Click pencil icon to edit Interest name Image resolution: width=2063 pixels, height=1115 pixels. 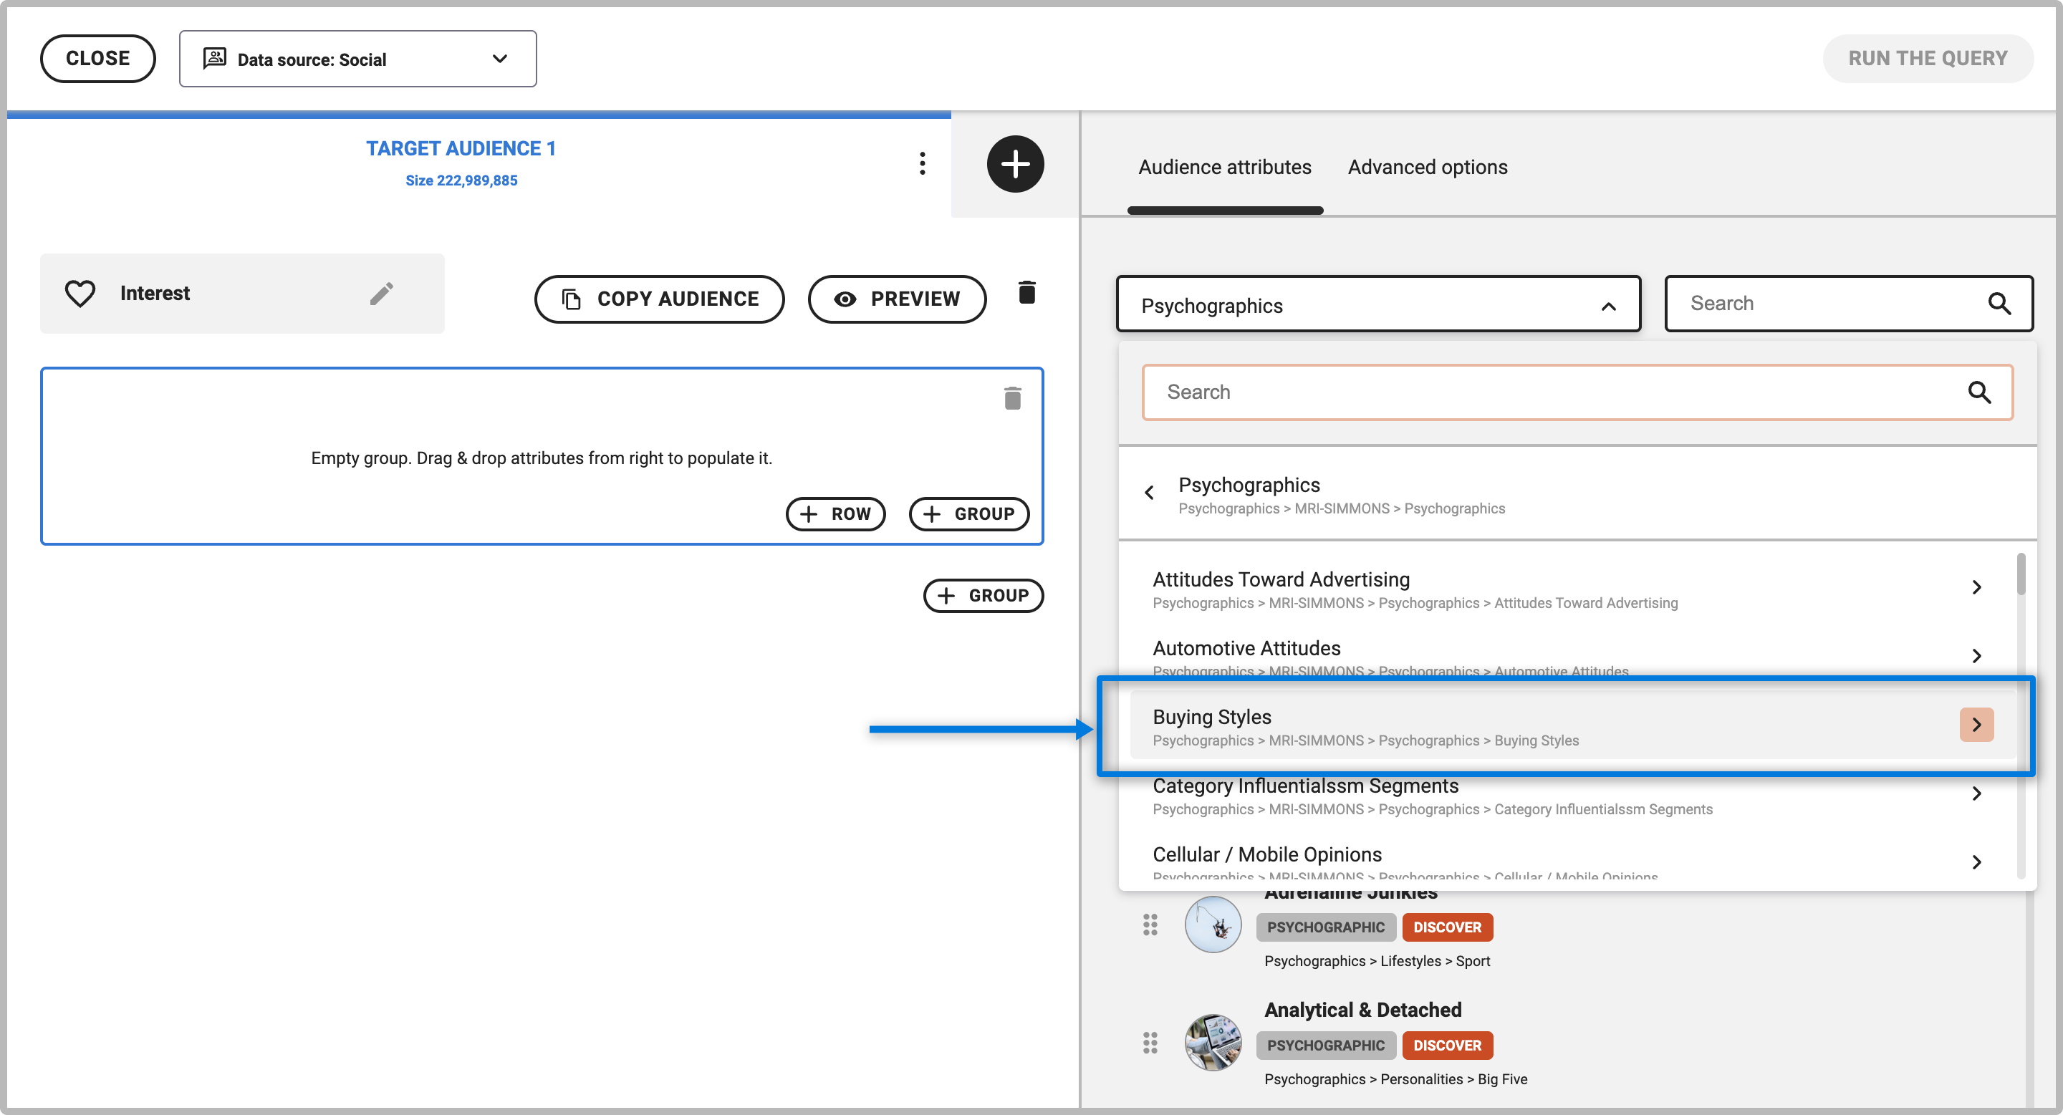[381, 294]
